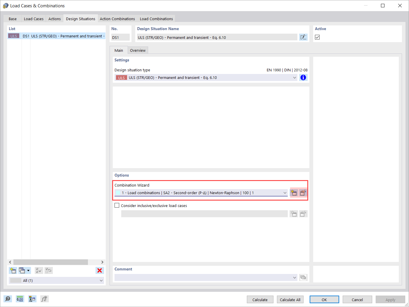Click the Cancel button

357,299
